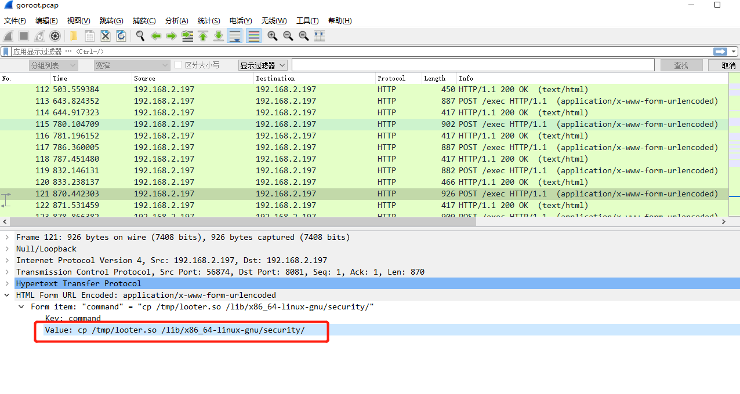
Task: Zoom in on packet text
Action: pos(273,36)
